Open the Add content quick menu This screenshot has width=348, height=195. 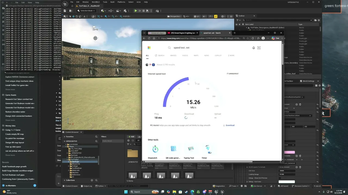[x=103, y=11]
